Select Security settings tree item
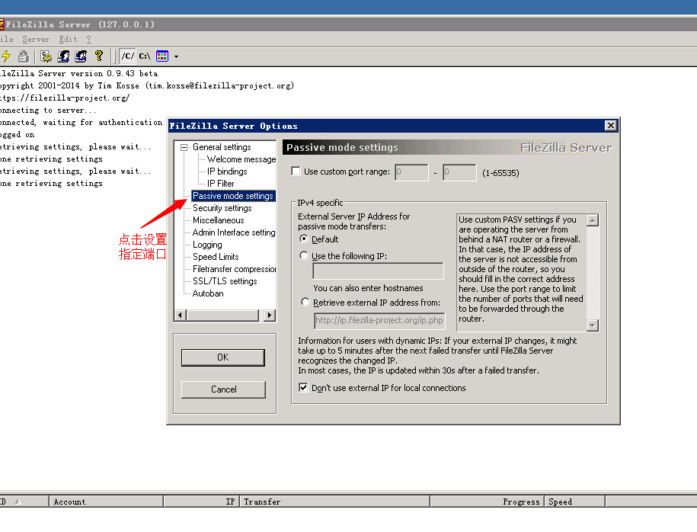Image resolution: width=697 pixels, height=532 pixels. coord(222,208)
